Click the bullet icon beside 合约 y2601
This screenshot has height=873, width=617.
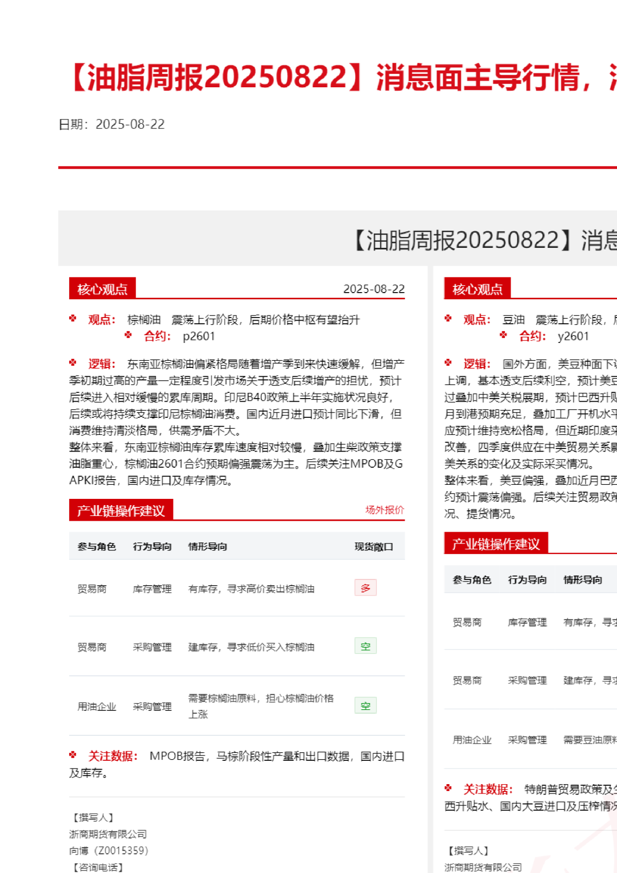point(503,335)
